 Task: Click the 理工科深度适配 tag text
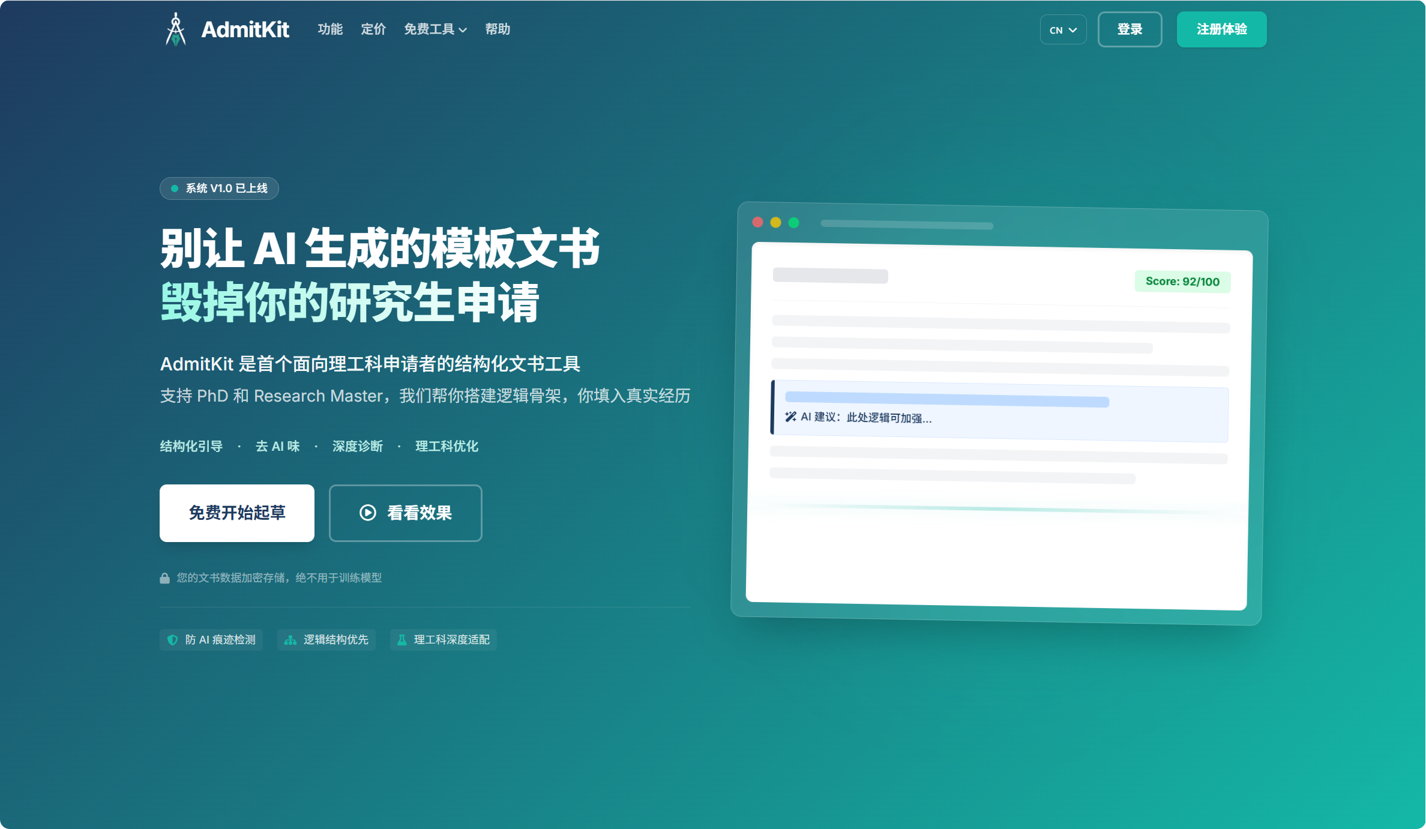click(x=452, y=640)
